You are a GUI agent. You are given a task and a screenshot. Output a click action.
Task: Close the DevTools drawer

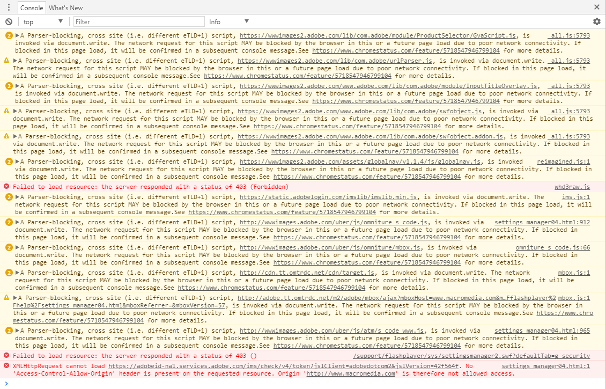pyautogui.click(x=597, y=7)
